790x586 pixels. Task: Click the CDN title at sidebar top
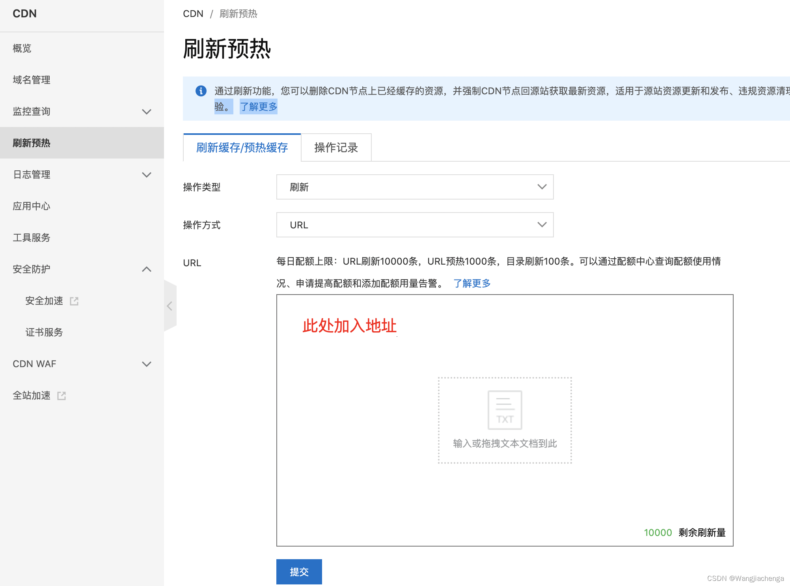(x=24, y=14)
